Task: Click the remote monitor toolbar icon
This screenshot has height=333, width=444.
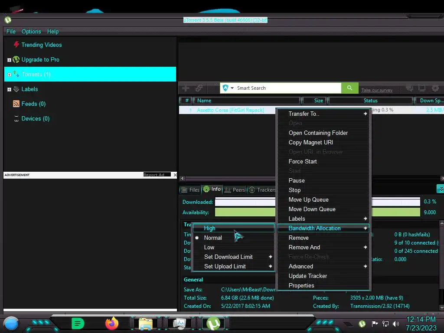Action: (422, 88)
